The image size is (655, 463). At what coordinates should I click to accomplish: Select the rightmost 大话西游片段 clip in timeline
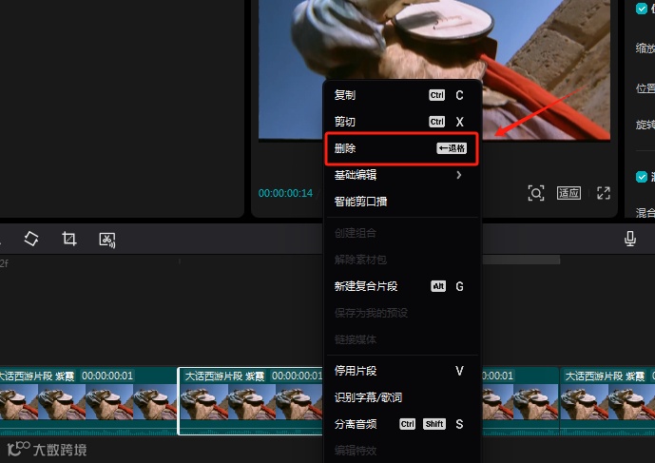point(607,401)
